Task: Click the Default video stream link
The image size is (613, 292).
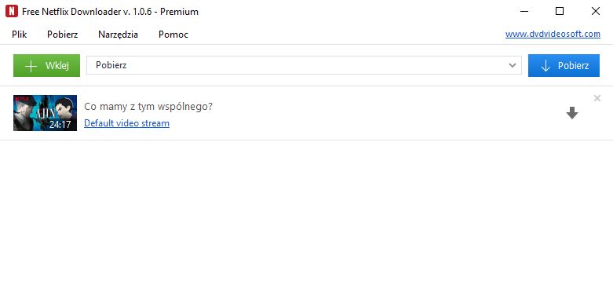Action: (x=126, y=123)
